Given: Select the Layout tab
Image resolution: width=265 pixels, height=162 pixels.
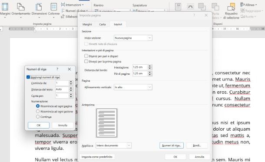Looking at the screenshot, I should coord(118,24).
